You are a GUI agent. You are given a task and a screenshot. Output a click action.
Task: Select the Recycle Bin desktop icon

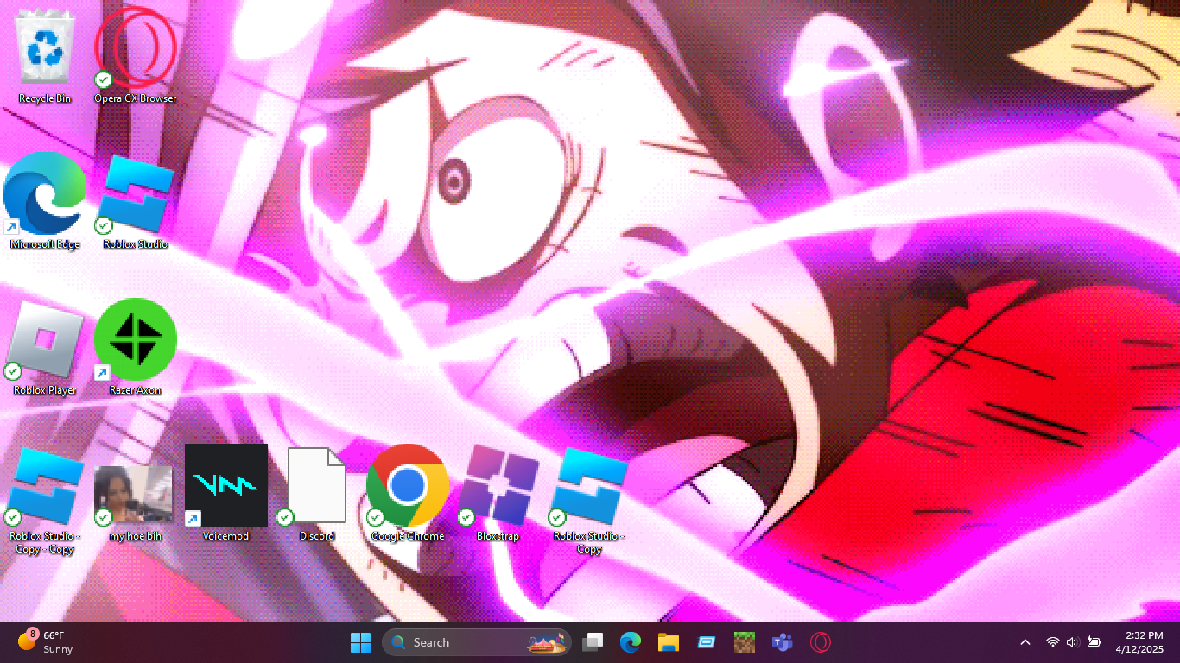pos(45,55)
